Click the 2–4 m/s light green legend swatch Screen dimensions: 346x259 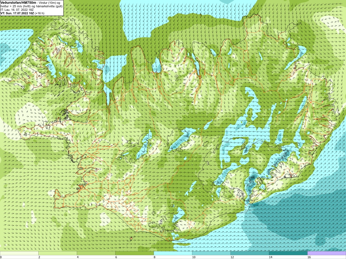point(58,253)
